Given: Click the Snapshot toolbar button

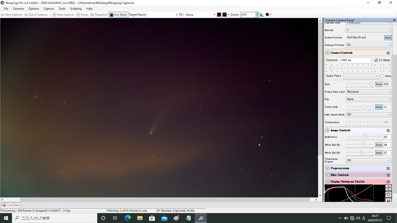Looking at the screenshot, I should click(99, 15).
